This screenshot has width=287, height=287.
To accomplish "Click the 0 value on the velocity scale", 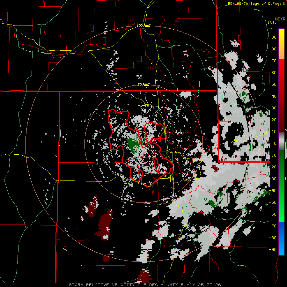I will [275, 143].
